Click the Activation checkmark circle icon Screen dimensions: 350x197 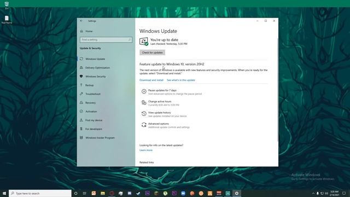tap(81, 111)
